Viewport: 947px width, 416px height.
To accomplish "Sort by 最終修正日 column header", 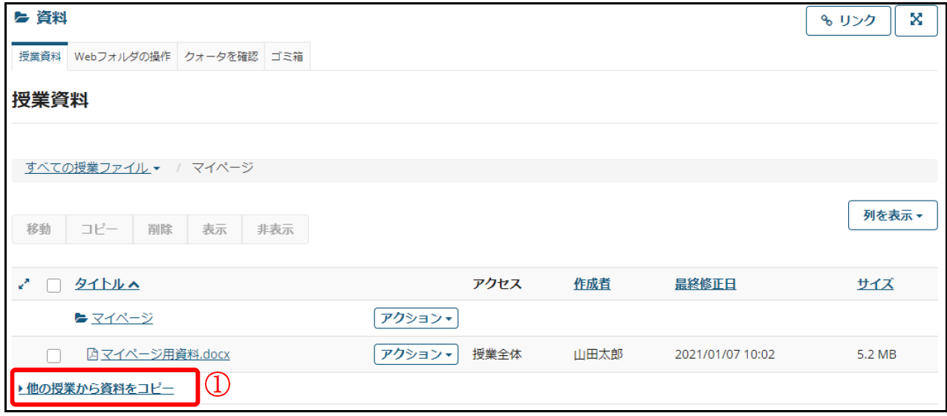I will [705, 284].
